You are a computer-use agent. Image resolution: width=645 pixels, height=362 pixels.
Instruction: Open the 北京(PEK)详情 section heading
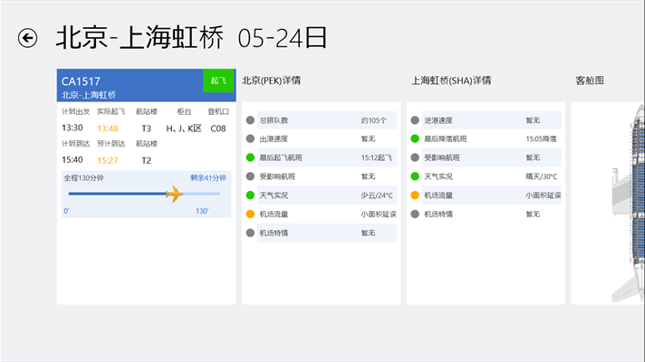(x=271, y=81)
